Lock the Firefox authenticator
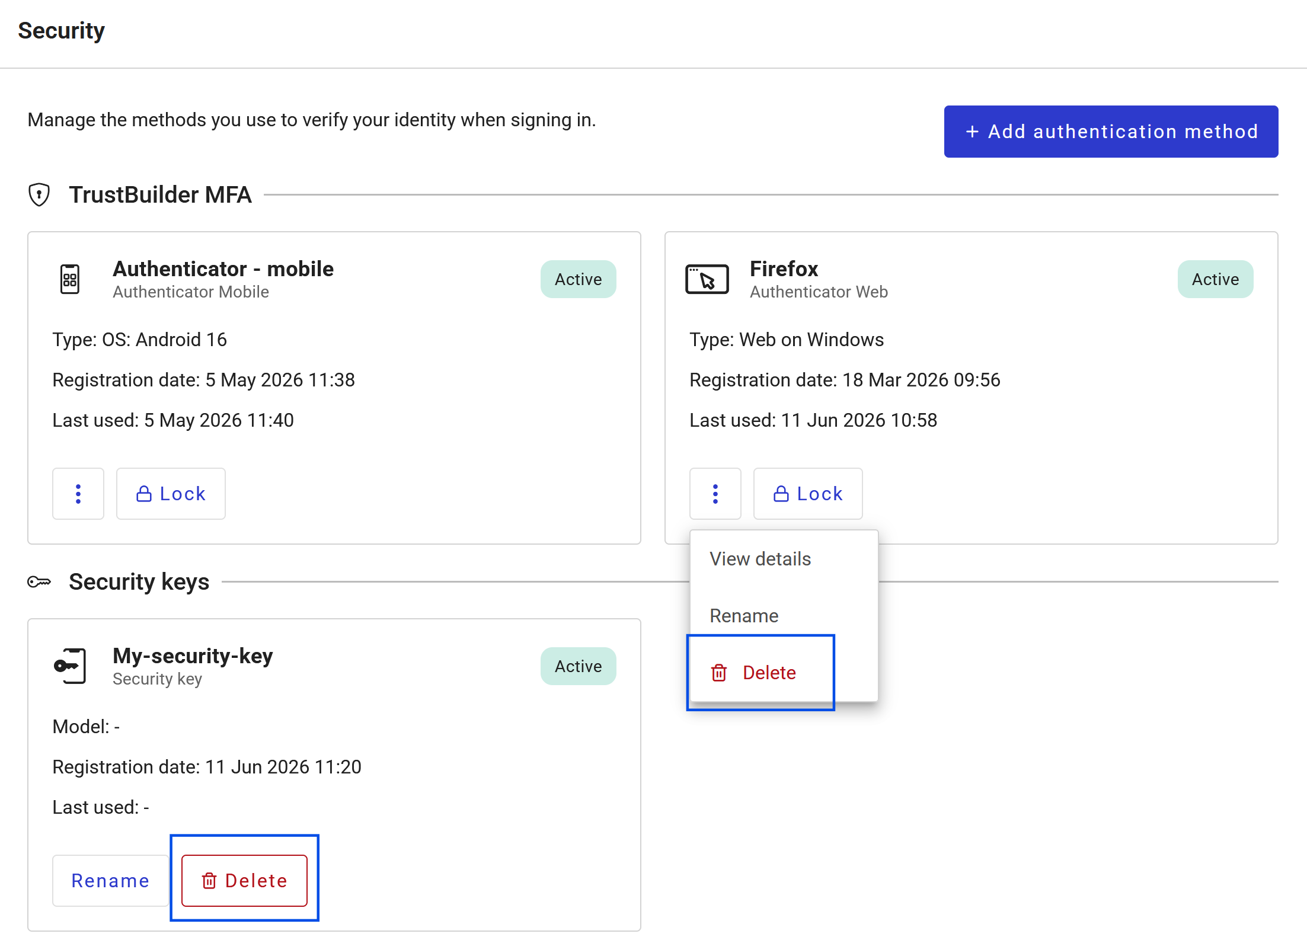 pyautogui.click(x=808, y=494)
